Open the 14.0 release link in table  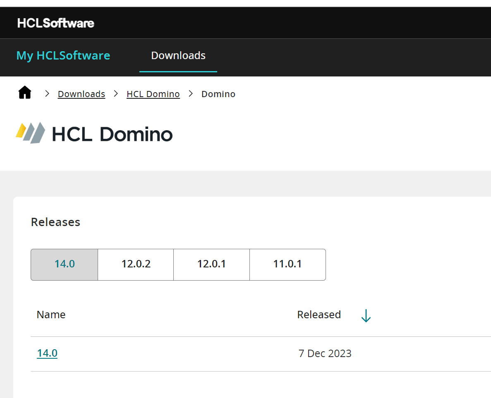[x=47, y=353]
